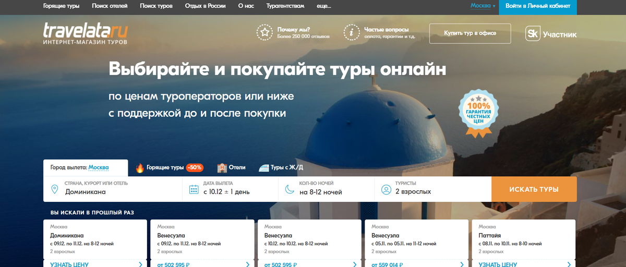Change departure city Москва in search form
The height and width of the screenshot is (267, 626).
coord(99,167)
